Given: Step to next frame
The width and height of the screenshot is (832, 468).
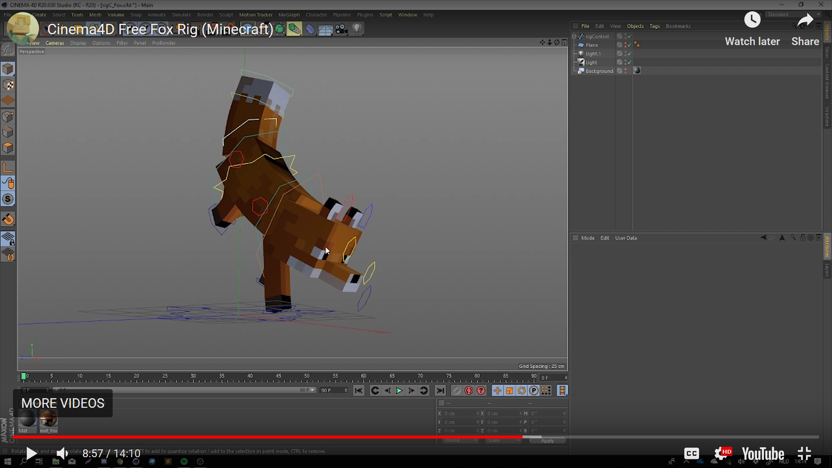Looking at the screenshot, I should [x=411, y=390].
